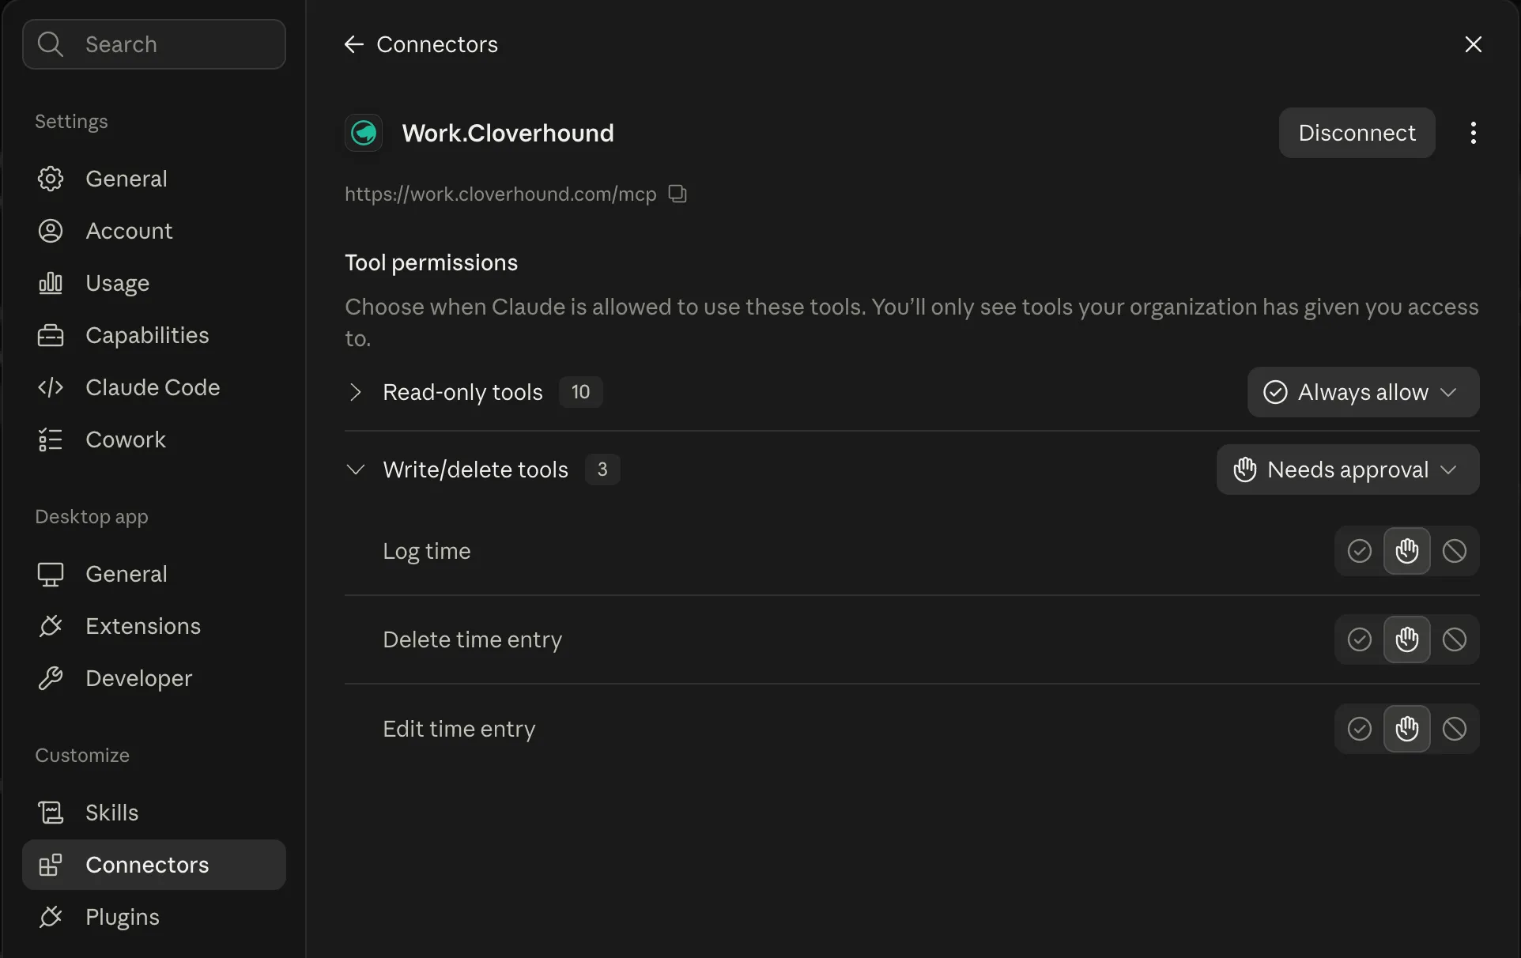The width and height of the screenshot is (1521, 958).
Task: Block the Edit time entry tool
Action: [x=1454, y=729]
